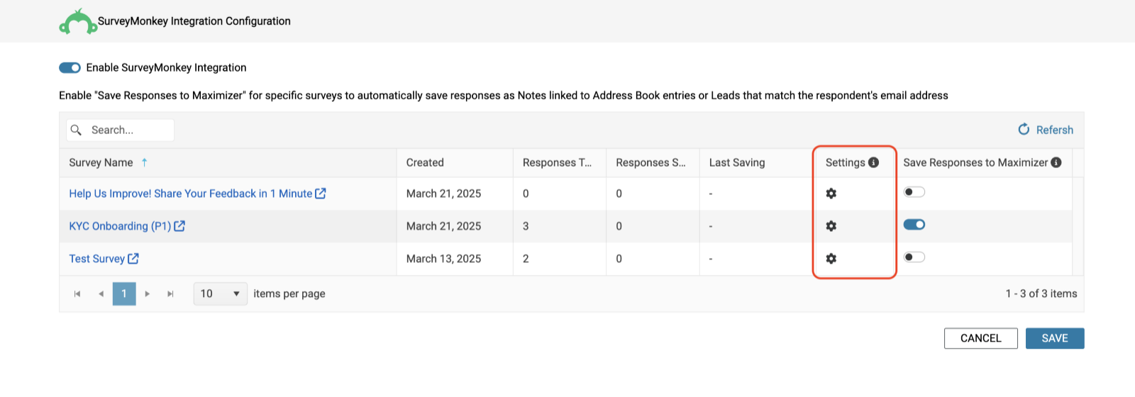Disable the Enable SurveyMonkey Integration toggle
Viewport: 1135px width, 397px height.
[70, 67]
